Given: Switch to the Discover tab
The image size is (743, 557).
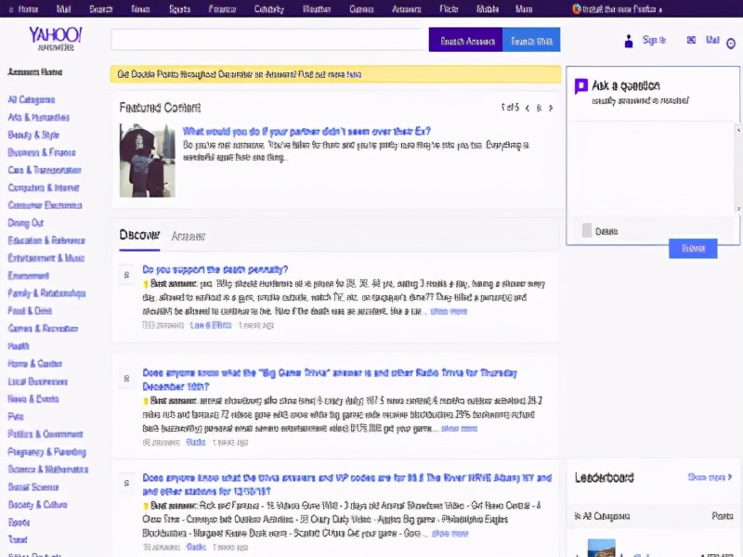Looking at the screenshot, I should coord(139,235).
